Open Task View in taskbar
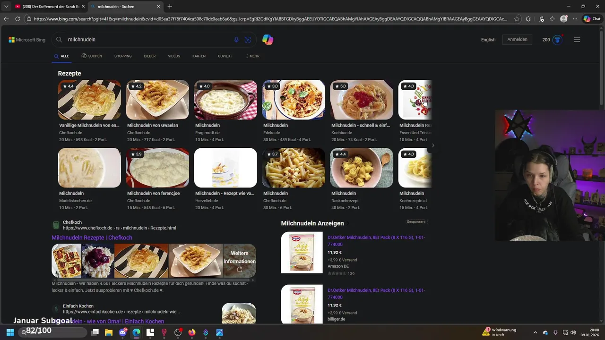 95,332
